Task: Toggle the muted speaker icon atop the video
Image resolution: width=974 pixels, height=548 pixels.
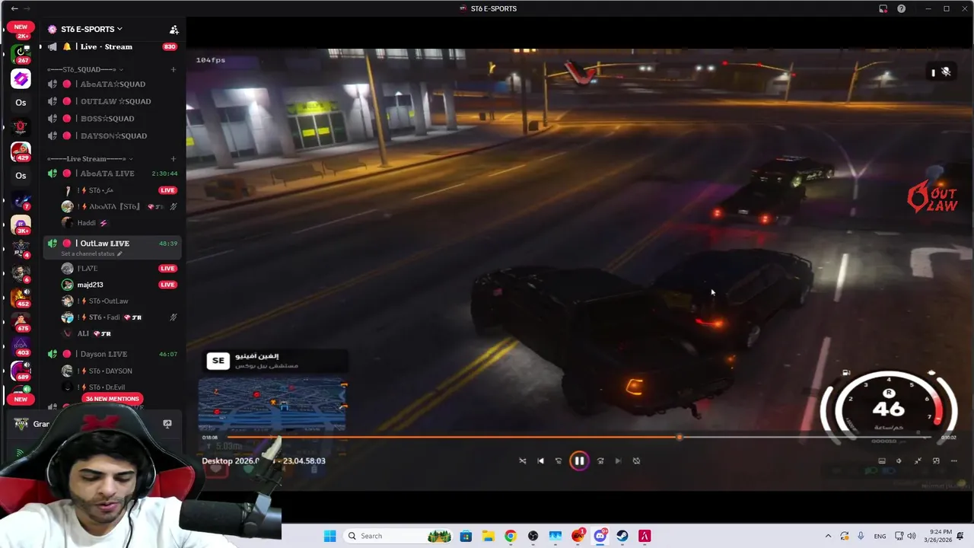Action: coord(946,72)
